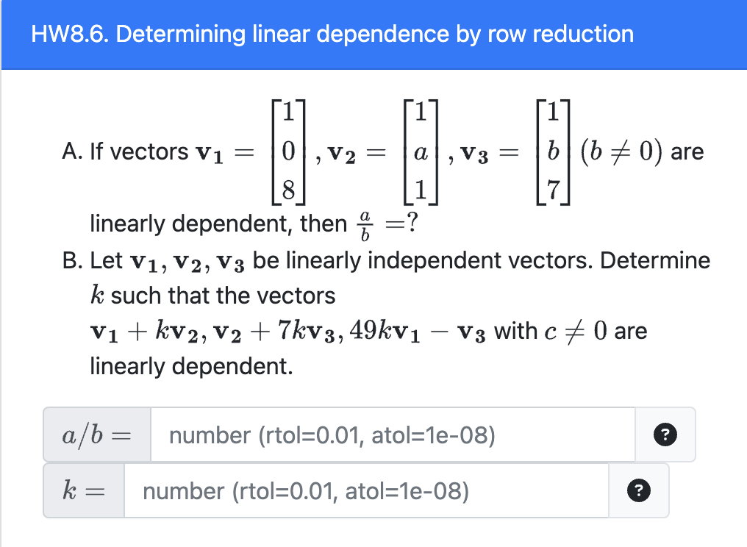The image size is (747, 547).
Task: Select the dark circular help icon next to a/b
Action: (665, 435)
